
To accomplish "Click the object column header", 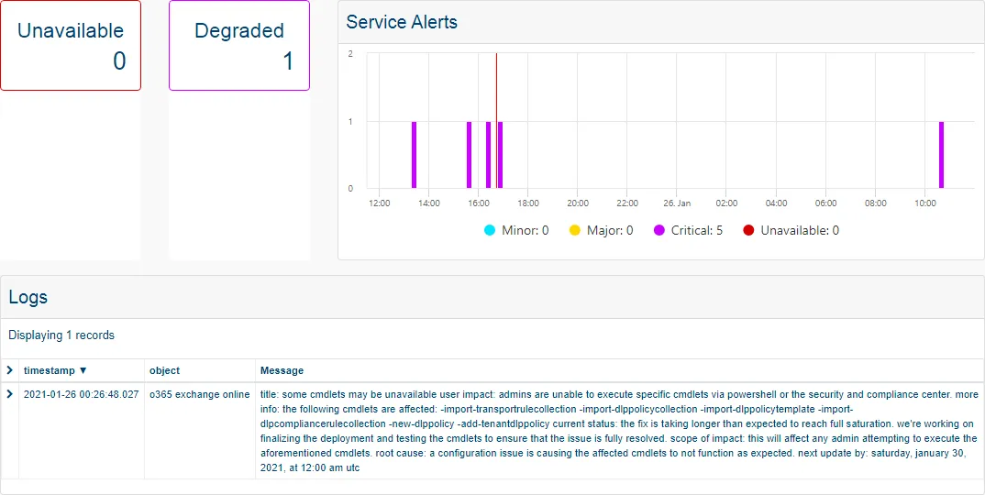I will click(164, 370).
